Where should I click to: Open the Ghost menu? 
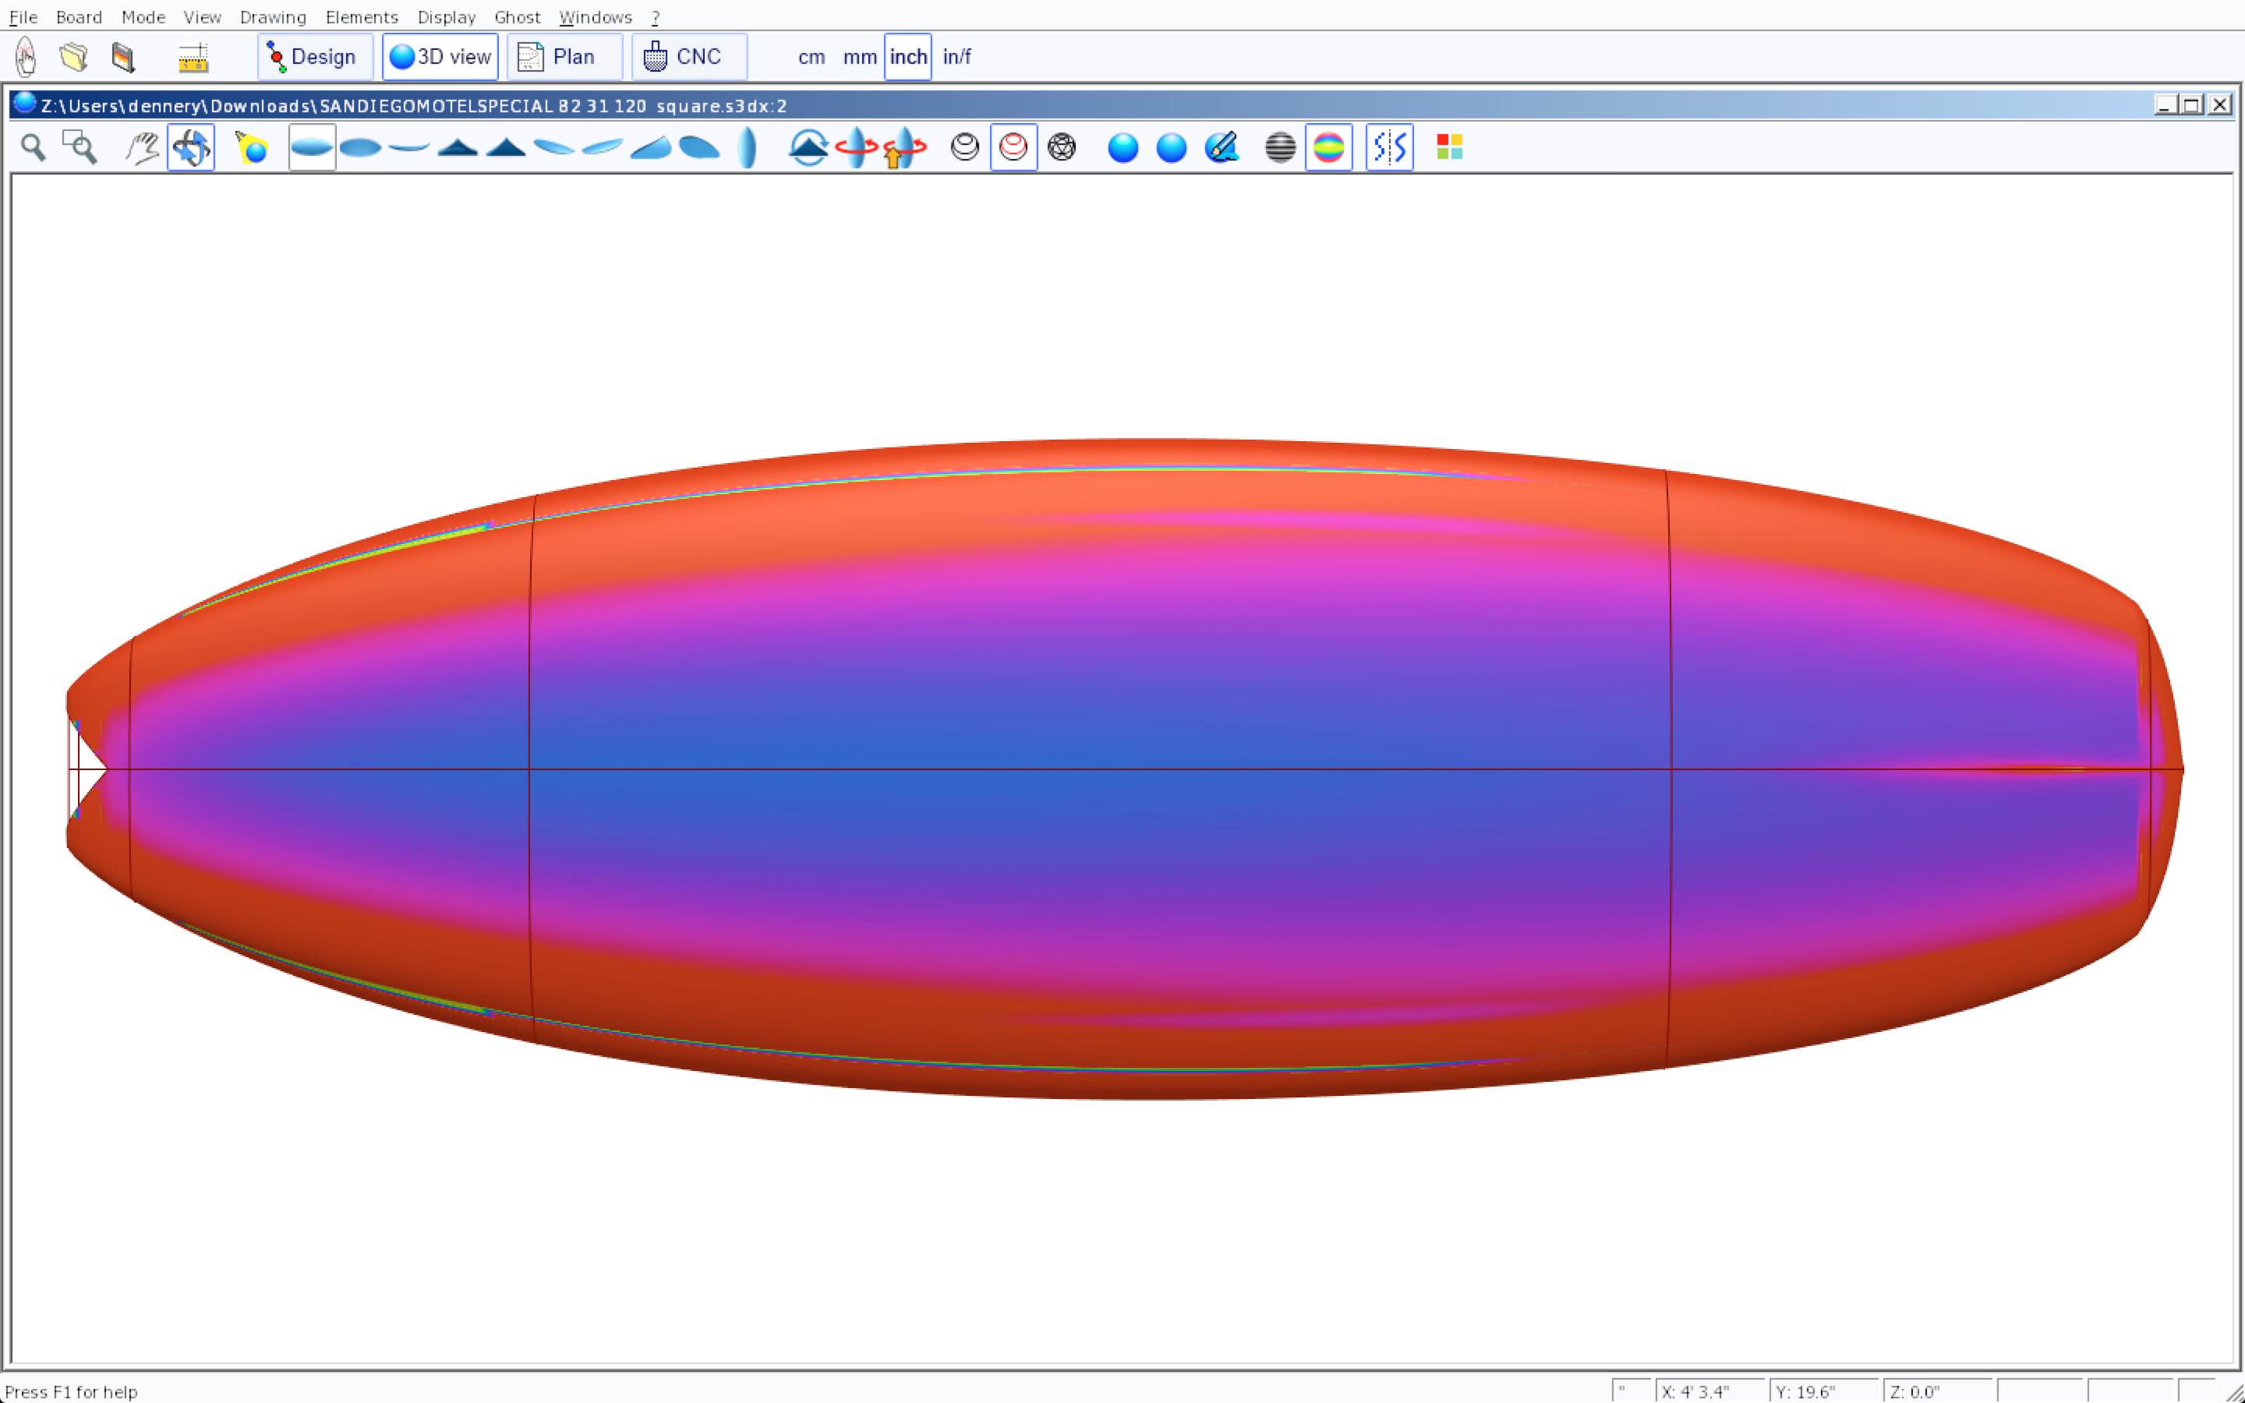click(x=517, y=16)
